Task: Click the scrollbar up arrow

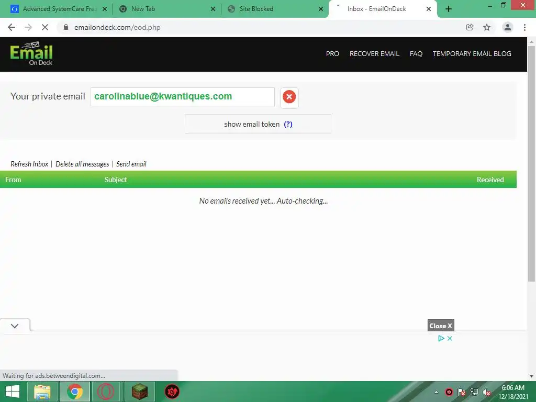Action: pos(531,42)
